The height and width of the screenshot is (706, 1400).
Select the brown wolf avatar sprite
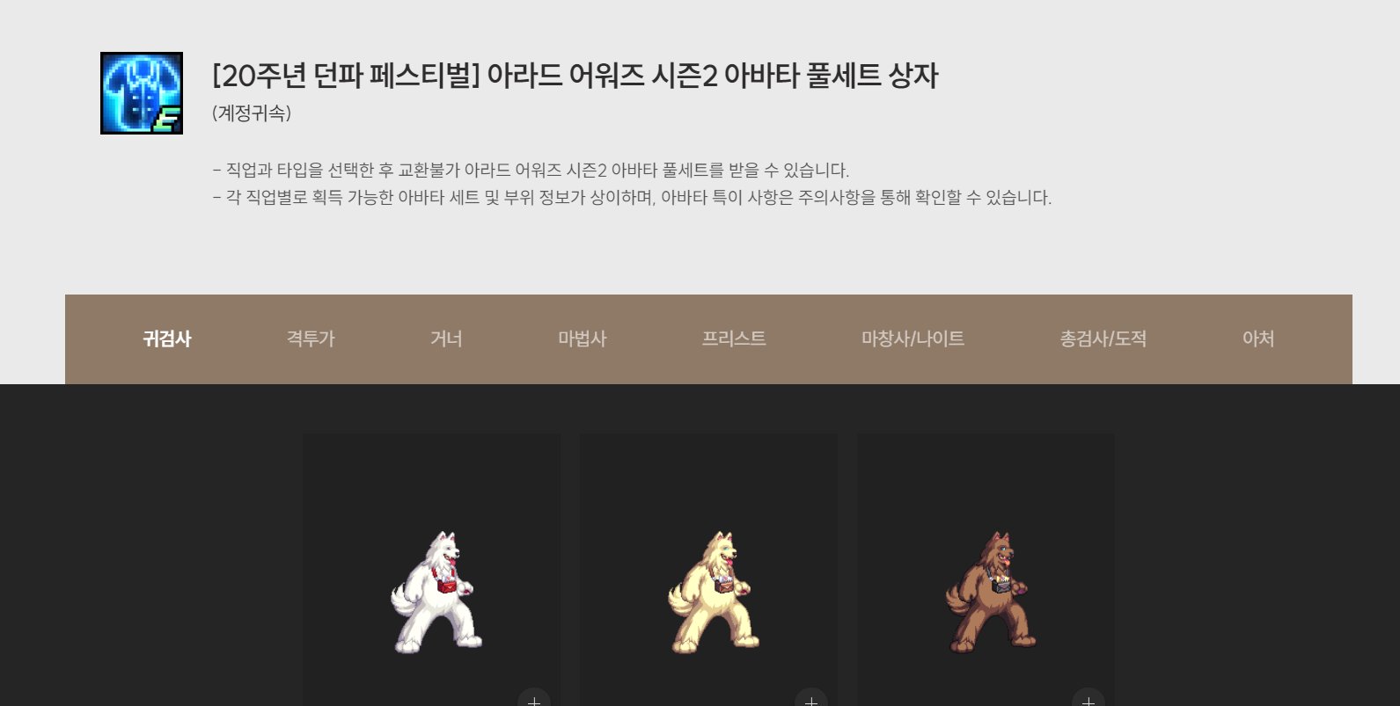[x=991, y=592]
